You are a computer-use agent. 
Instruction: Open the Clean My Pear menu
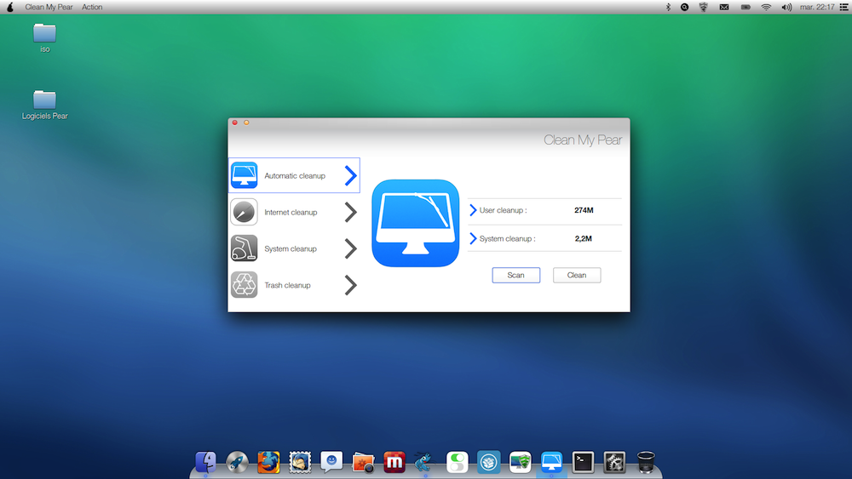[49, 7]
